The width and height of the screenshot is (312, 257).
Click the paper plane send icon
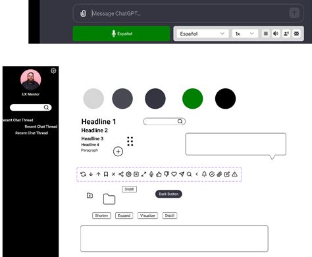[x=182, y=175]
